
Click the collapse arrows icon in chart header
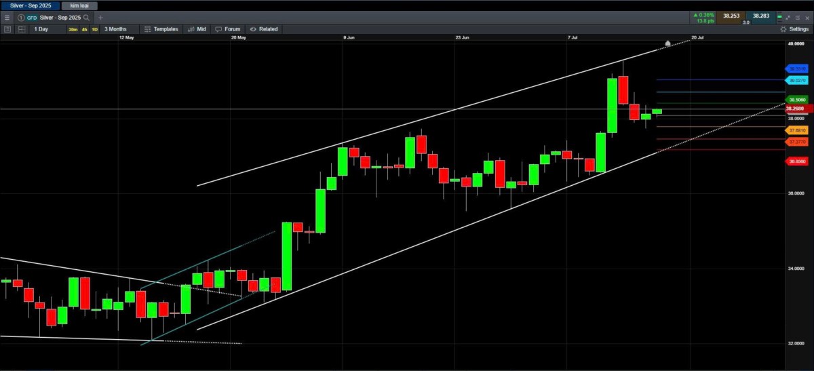pyautogui.click(x=788, y=17)
